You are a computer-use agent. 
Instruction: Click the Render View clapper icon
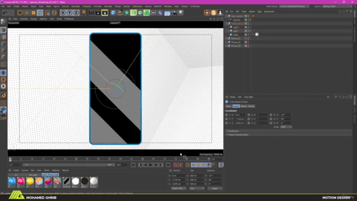pos(91,12)
